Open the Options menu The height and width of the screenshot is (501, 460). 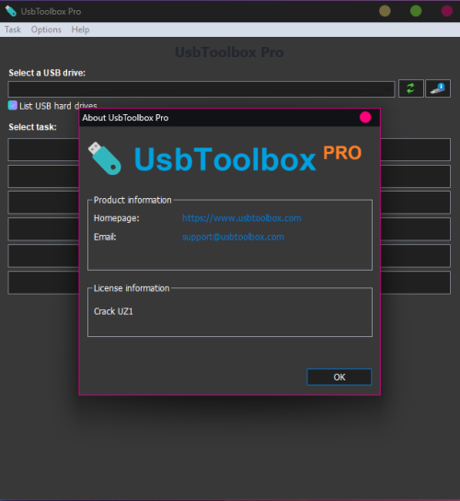46,29
